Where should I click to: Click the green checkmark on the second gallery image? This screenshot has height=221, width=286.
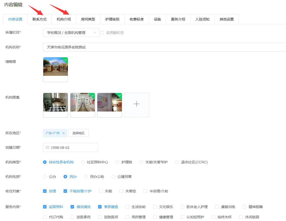click(92, 95)
